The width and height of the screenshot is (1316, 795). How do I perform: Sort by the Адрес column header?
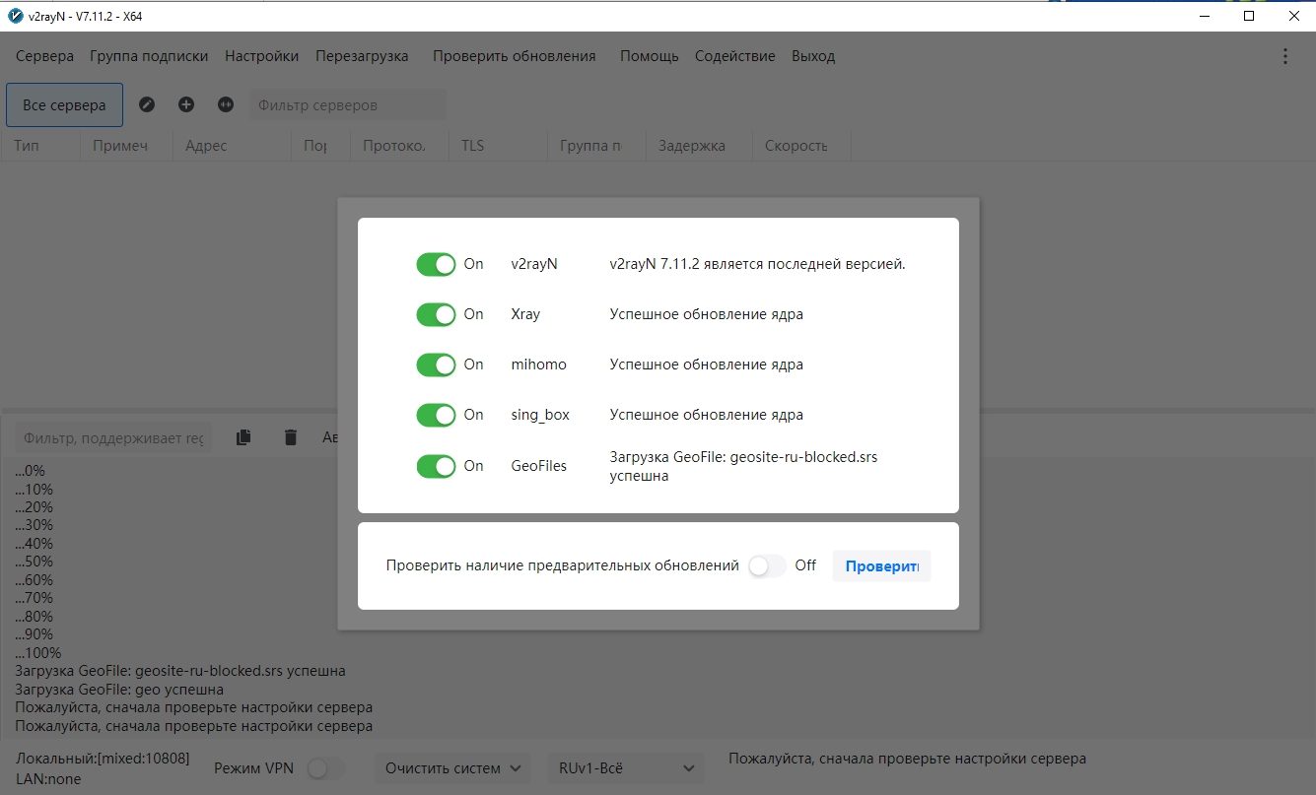tap(233, 145)
